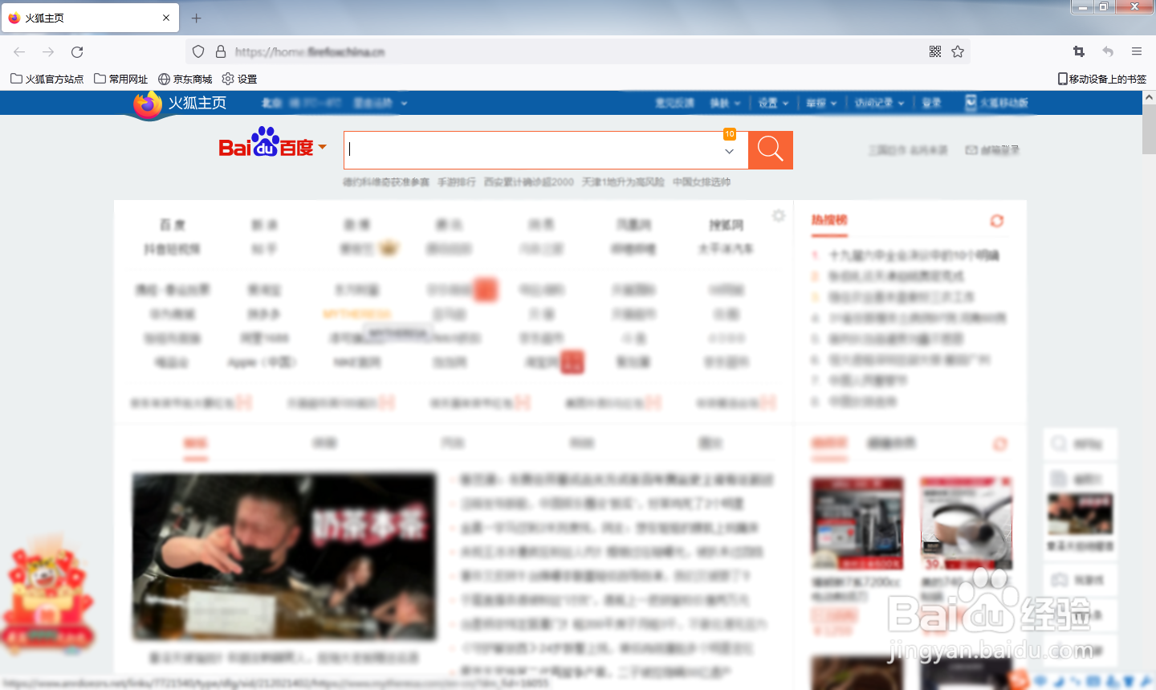Expand the 换肤 dropdown in blue header
The height and width of the screenshot is (690, 1156).
[725, 103]
